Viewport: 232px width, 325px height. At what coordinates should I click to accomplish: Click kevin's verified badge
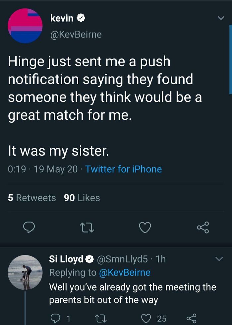(x=81, y=18)
